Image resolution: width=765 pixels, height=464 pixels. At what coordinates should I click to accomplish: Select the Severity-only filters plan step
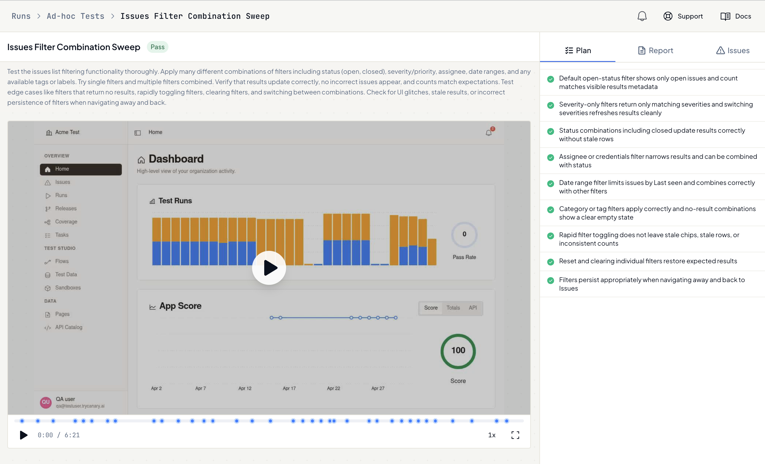point(652,108)
